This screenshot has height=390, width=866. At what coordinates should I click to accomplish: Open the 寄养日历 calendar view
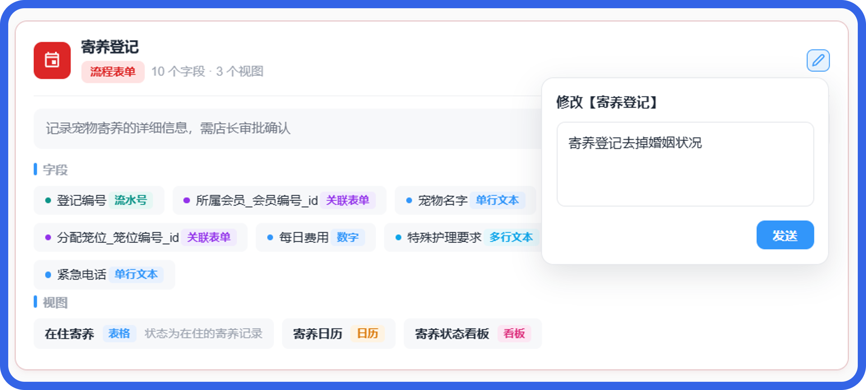tap(339, 334)
